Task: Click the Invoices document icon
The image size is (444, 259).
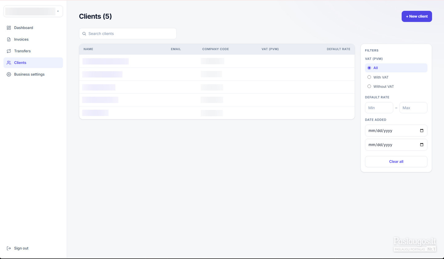Action: (9, 39)
